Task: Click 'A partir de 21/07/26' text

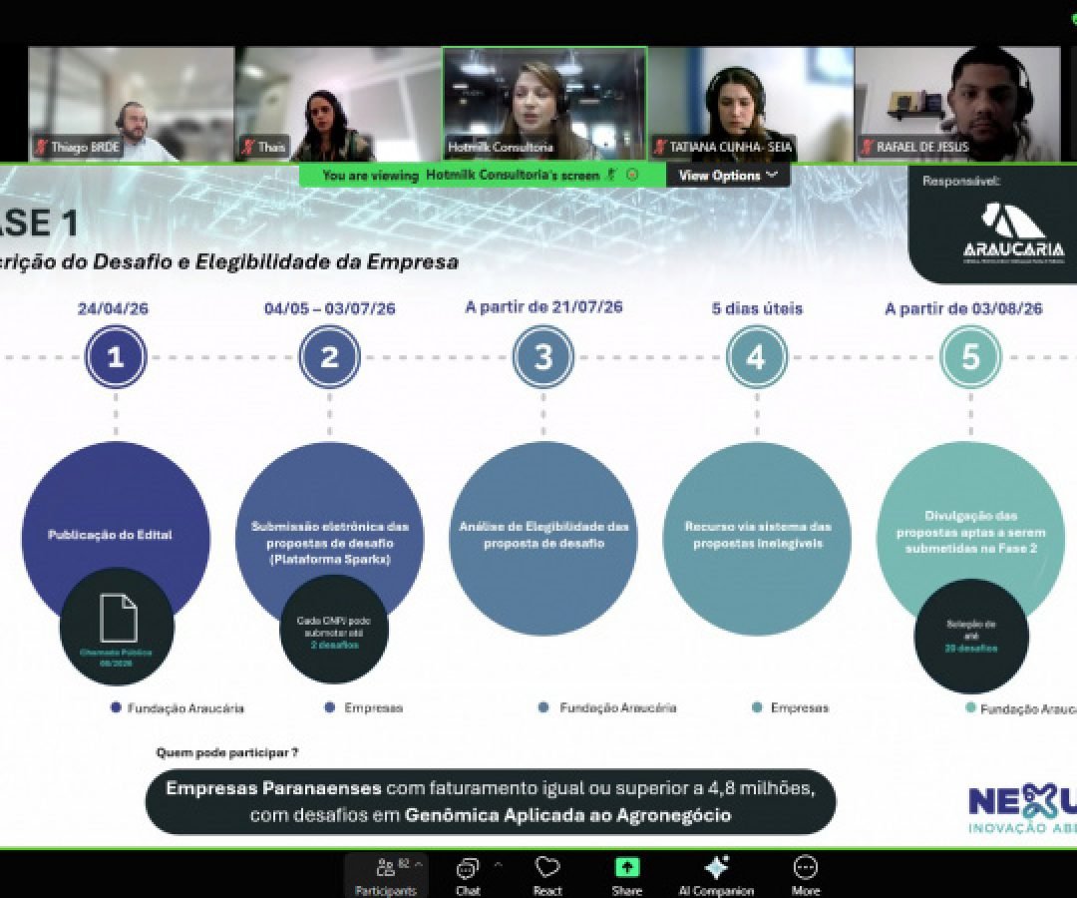Action: 544,307
